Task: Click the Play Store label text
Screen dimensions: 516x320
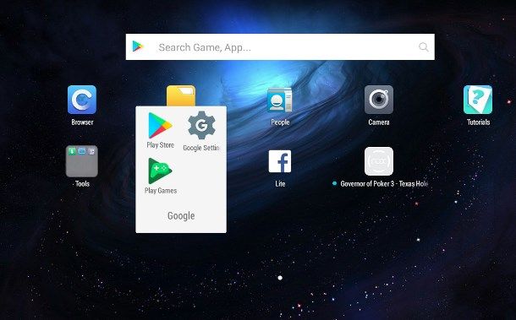Action: click(160, 145)
